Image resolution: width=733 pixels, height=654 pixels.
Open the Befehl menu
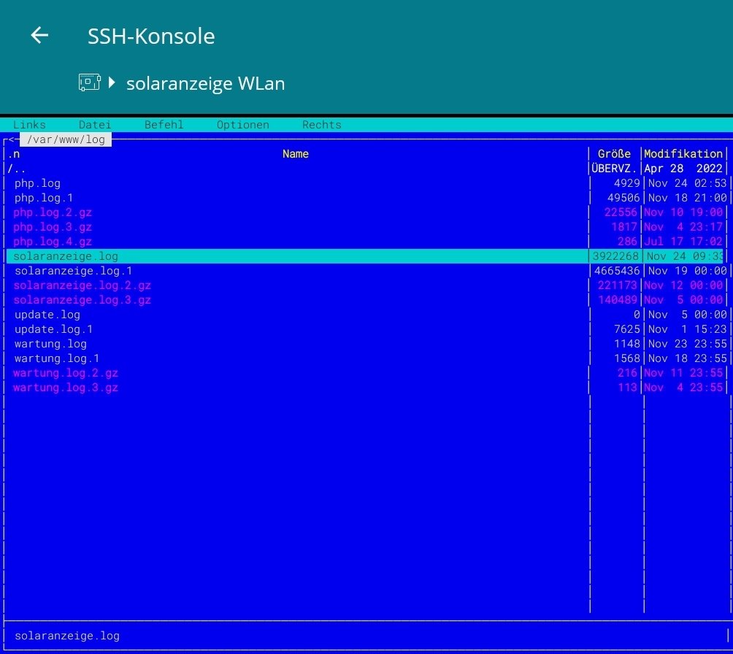164,125
